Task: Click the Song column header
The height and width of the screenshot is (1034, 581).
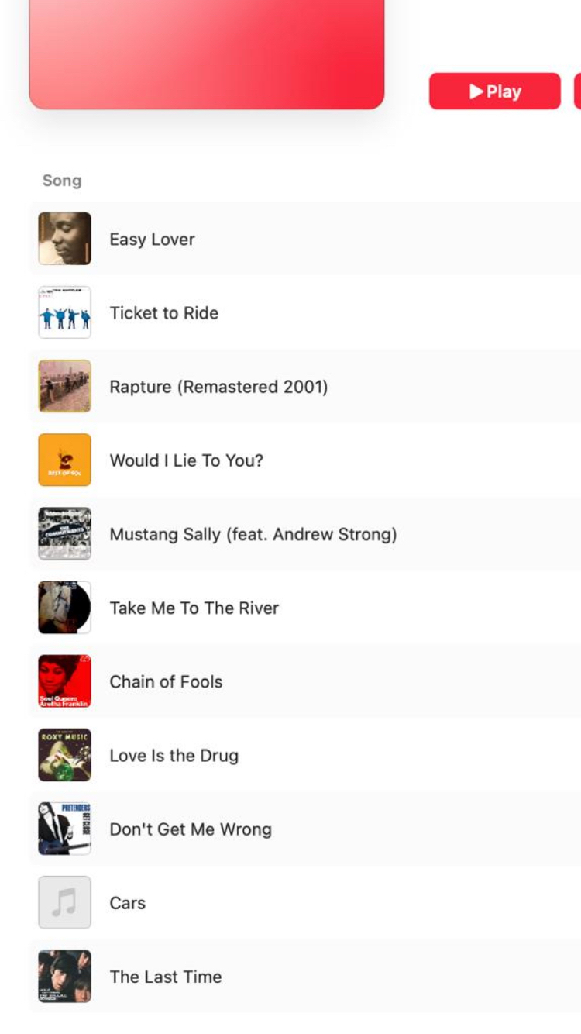Action: [62, 181]
